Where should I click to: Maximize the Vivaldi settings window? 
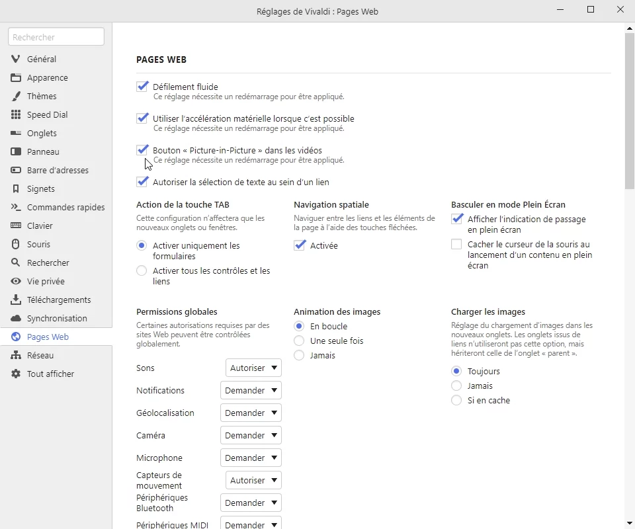pyautogui.click(x=591, y=10)
